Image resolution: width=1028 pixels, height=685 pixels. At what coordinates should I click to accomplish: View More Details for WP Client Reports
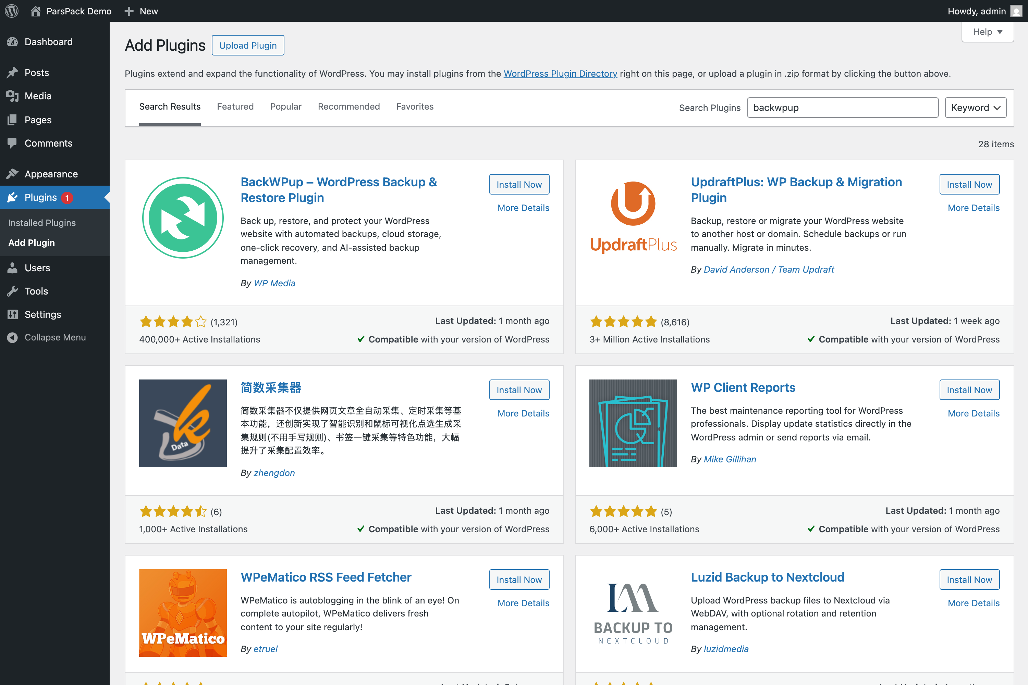[974, 413]
